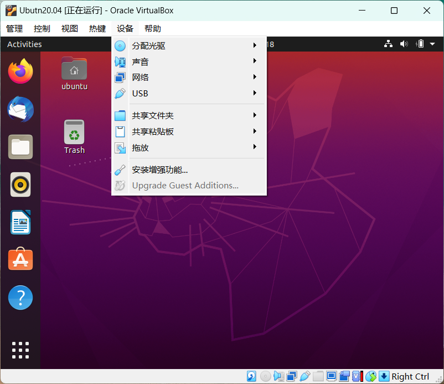Click the VirtualBox title bar app icon
This screenshot has width=444, height=384.
(11, 11)
